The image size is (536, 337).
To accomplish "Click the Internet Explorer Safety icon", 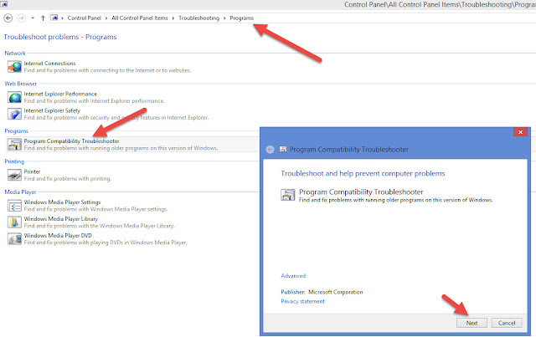I will coord(14,114).
